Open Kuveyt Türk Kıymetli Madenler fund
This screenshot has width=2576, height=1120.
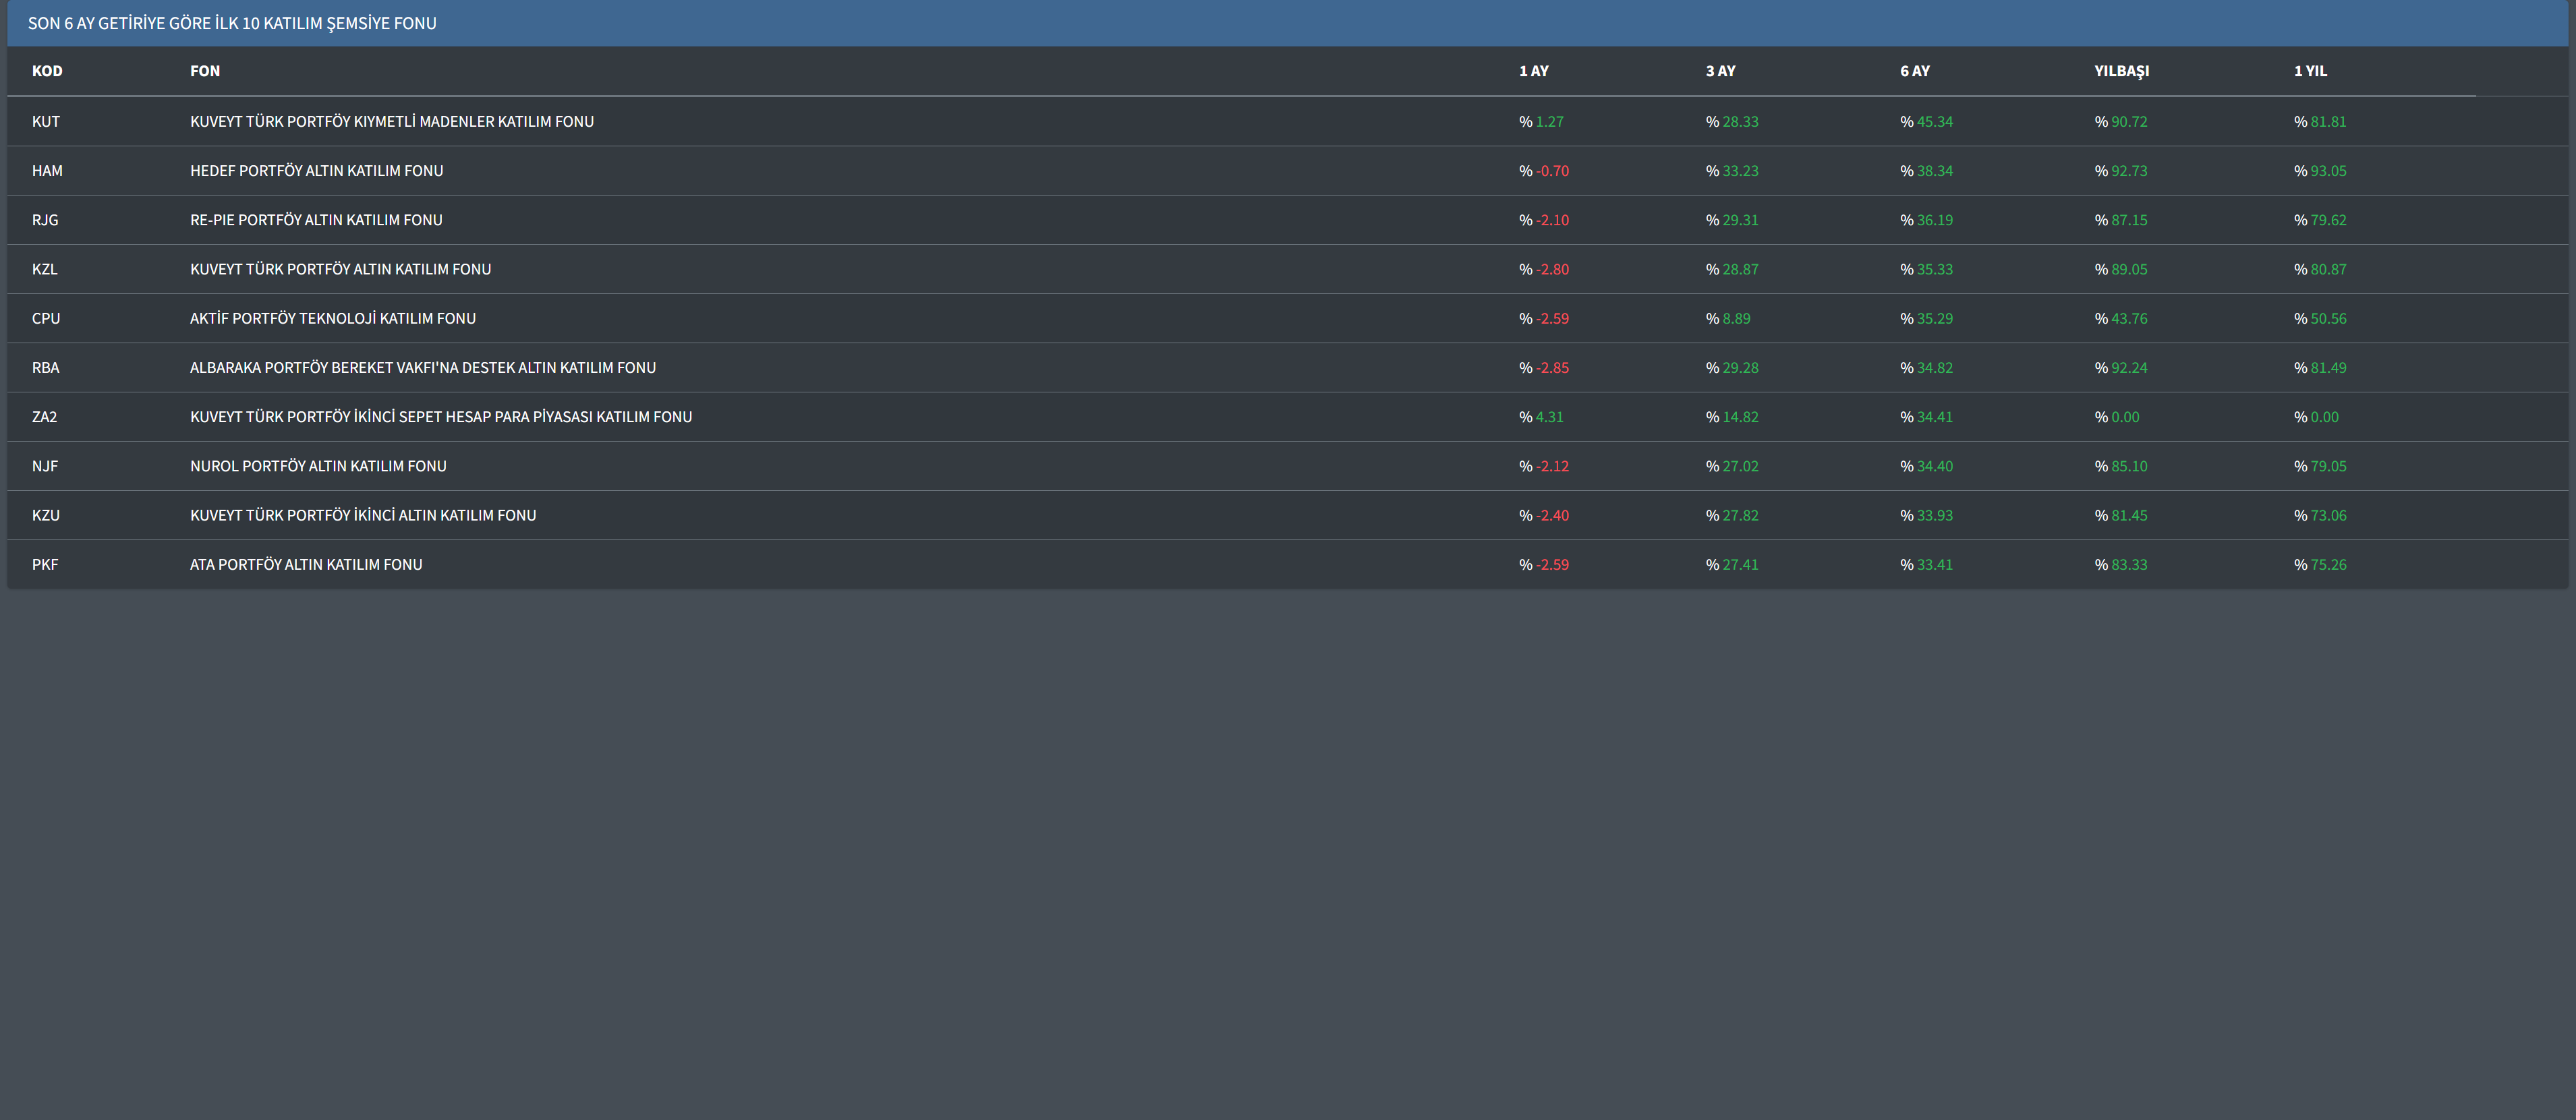391,122
